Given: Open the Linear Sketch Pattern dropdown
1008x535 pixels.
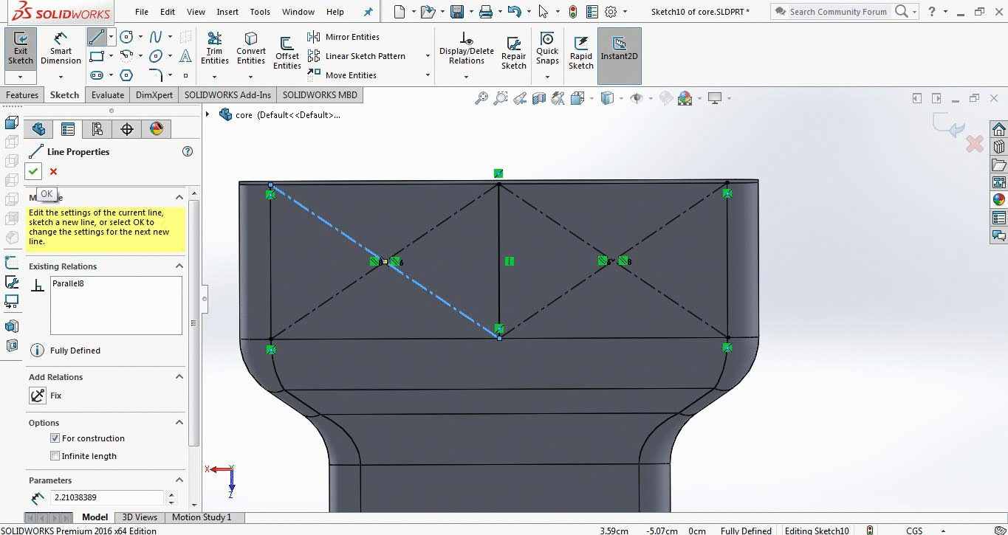Looking at the screenshot, I should tap(428, 56).
